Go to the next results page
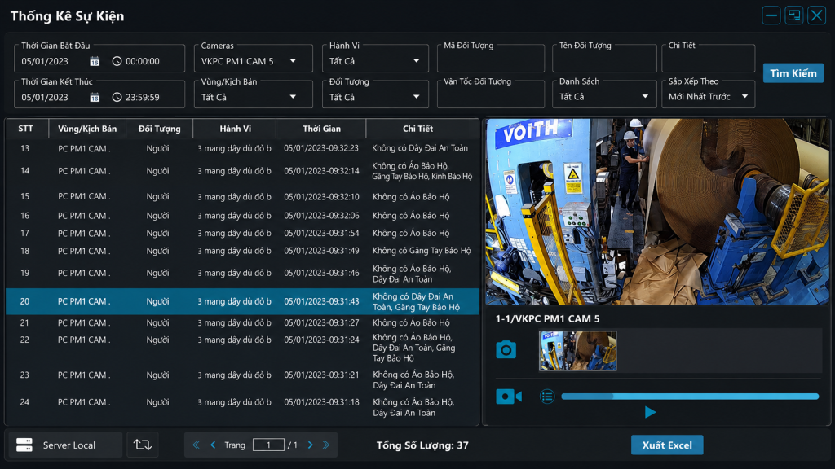Viewport: 835px width, 469px height. [311, 445]
